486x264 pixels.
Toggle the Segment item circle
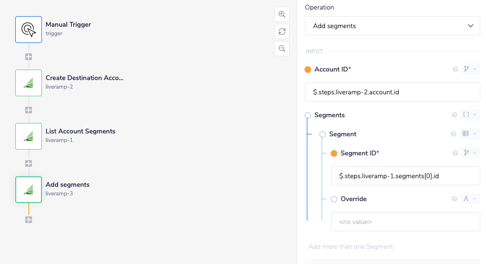click(x=323, y=134)
